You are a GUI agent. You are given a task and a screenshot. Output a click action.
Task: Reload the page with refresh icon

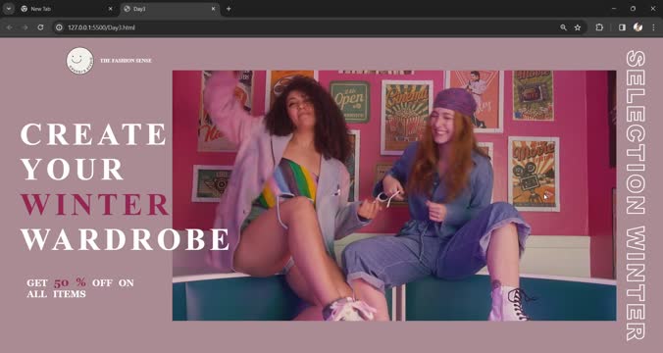tap(40, 27)
